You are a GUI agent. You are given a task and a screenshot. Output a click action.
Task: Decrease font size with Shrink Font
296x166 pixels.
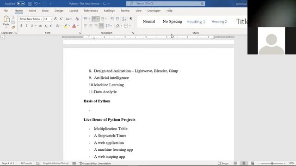(61, 19)
